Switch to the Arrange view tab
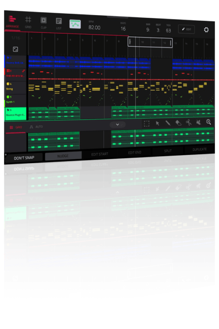The width and height of the screenshot is (219, 329). pyautogui.click(x=12, y=22)
